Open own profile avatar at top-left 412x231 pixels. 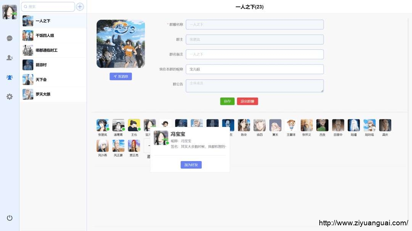pos(10,12)
